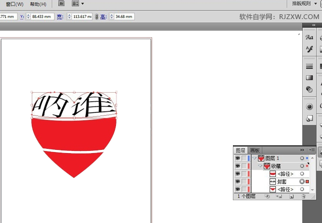Open the Transparency panel icon

[309, 90]
